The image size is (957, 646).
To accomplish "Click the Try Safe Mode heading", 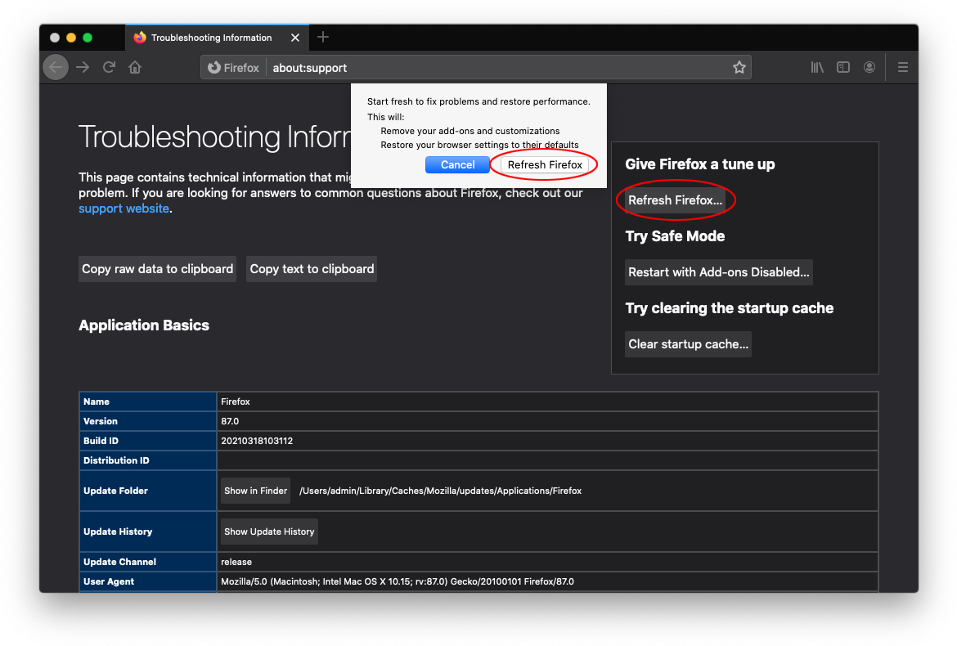I will pyautogui.click(x=675, y=236).
